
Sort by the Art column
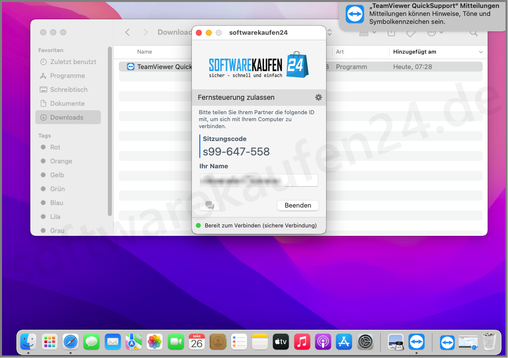340,52
